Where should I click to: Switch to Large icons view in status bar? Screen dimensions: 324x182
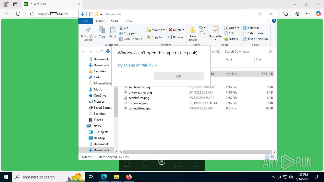pos(273,157)
